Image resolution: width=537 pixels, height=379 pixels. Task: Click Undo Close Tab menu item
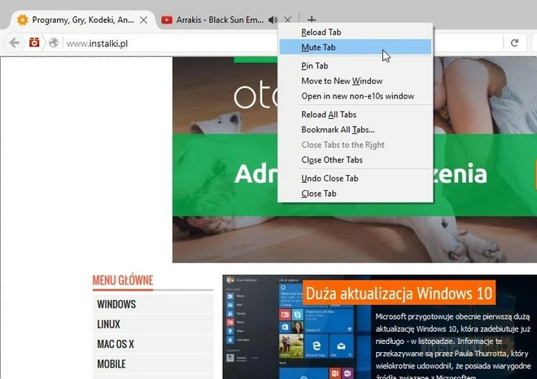click(x=330, y=178)
